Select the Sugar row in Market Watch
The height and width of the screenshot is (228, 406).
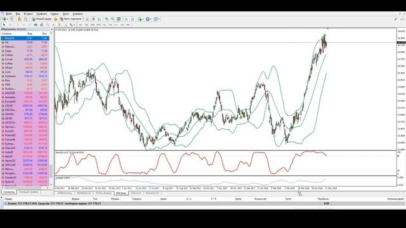click(x=25, y=51)
